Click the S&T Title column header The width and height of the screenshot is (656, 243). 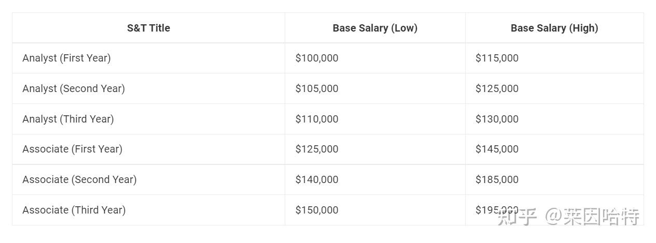pyautogui.click(x=148, y=28)
